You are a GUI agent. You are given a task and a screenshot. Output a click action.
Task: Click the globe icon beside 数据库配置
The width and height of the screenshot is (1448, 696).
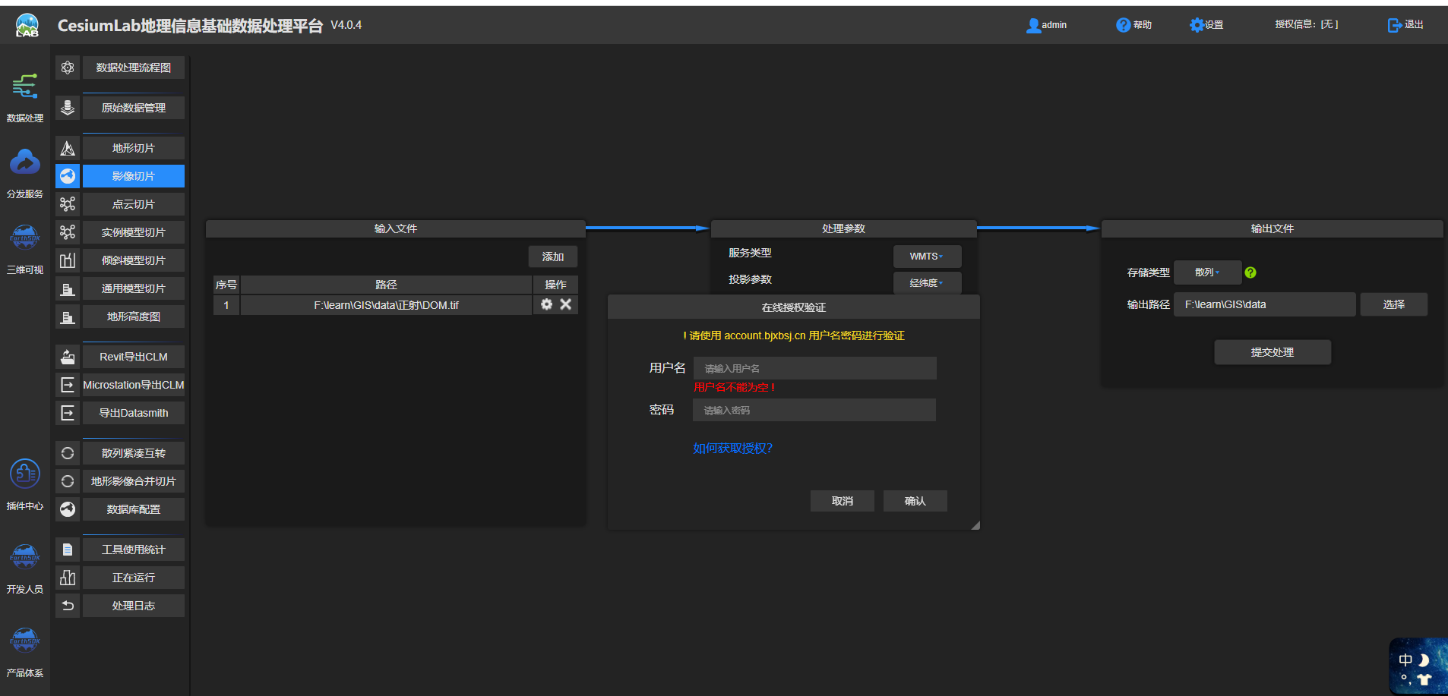pos(68,509)
